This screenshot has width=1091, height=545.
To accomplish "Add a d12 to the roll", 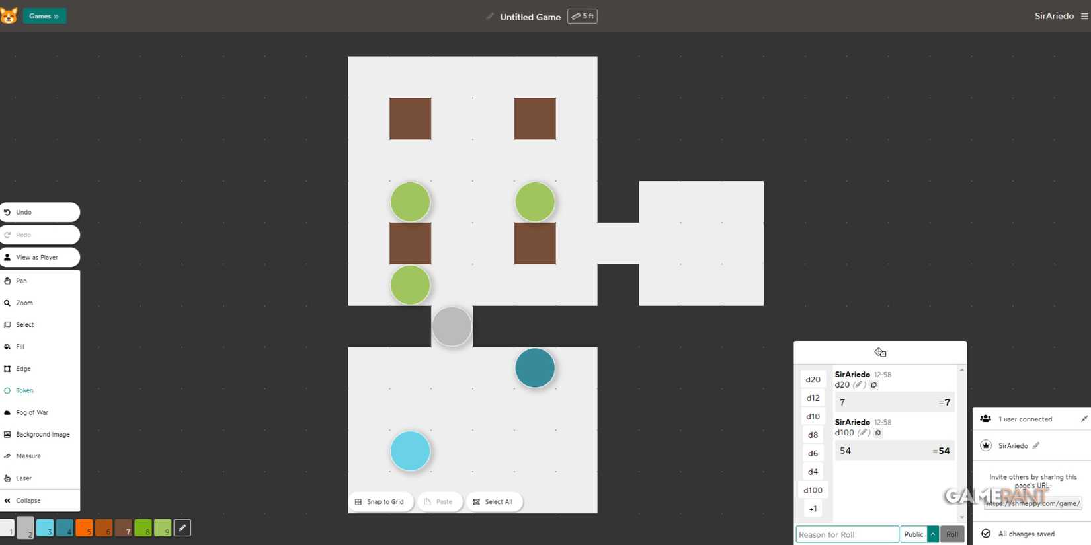I will click(x=813, y=398).
